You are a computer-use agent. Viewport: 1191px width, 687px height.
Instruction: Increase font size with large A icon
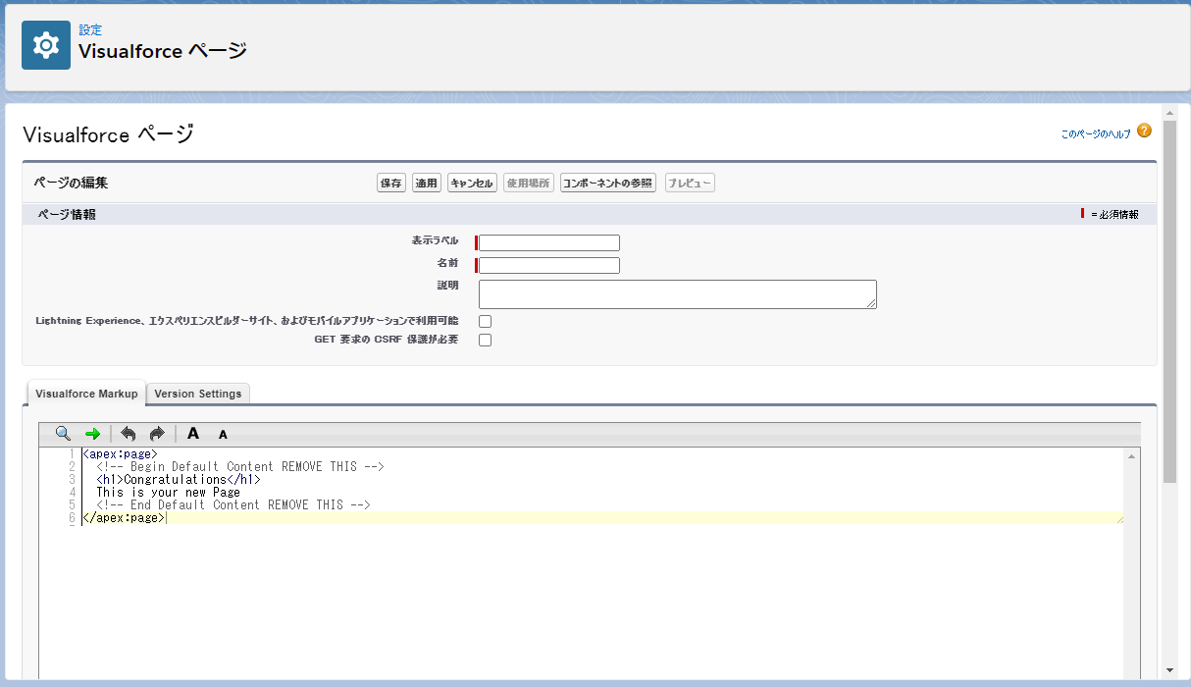point(193,433)
